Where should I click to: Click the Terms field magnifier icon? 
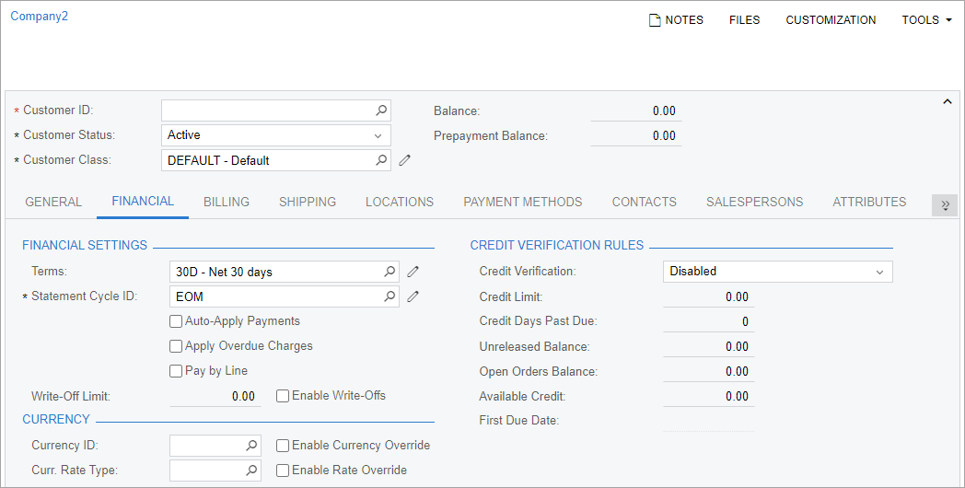click(x=389, y=272)
